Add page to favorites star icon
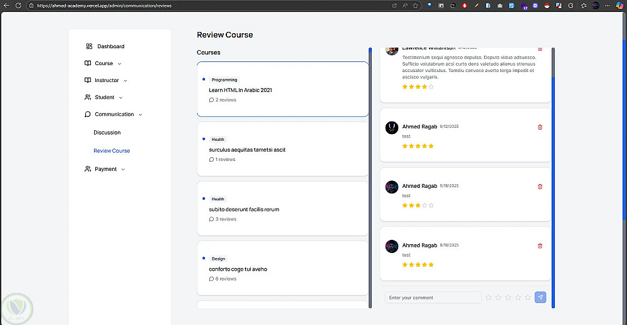 click(416, 6)
